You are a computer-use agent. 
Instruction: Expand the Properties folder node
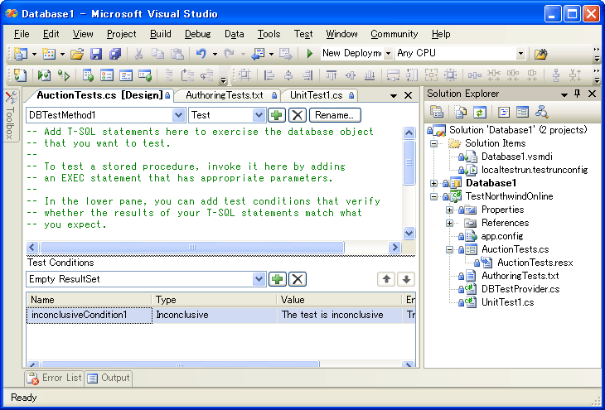[449, 210]
